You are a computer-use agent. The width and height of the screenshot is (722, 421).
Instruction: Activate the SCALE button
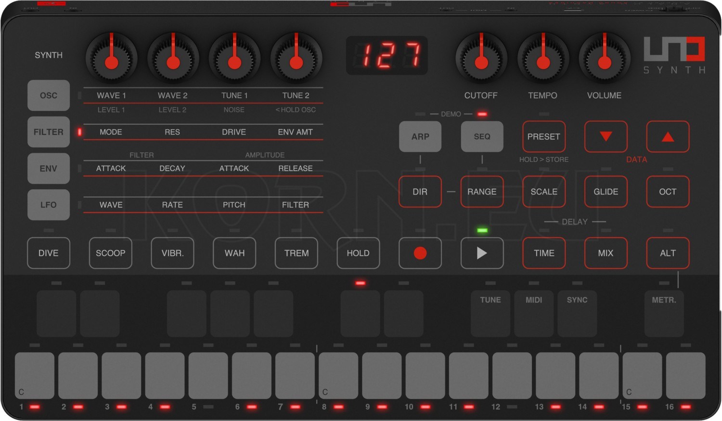tap(544, 192)
